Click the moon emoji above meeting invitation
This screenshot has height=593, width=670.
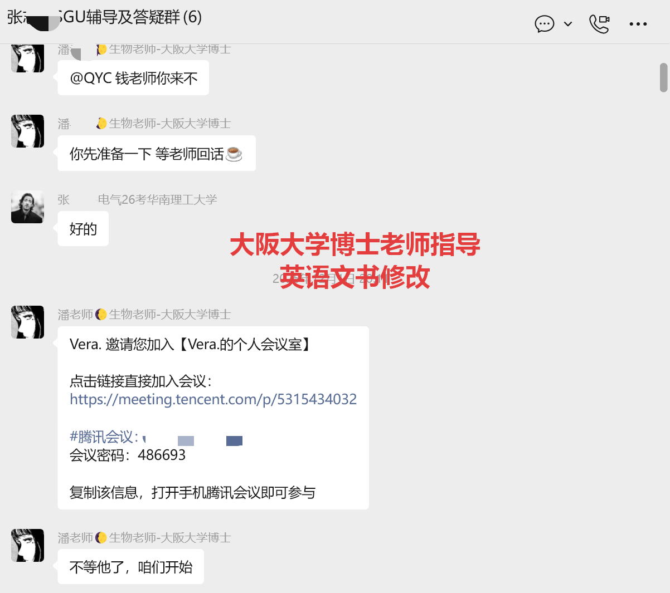101,315
